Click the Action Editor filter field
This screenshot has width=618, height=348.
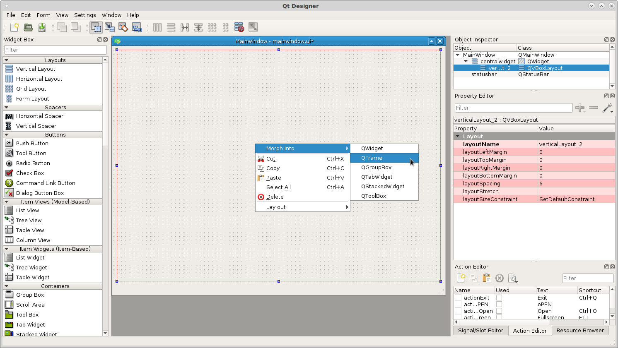[x=588, y=278]
